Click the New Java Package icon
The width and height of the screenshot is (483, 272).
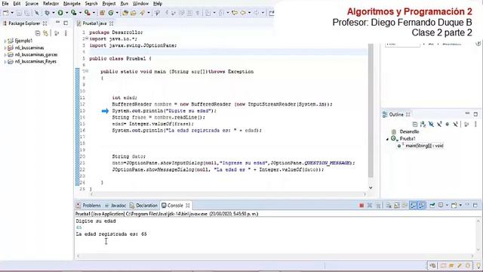pyautogui.click(x=102, y=13)
